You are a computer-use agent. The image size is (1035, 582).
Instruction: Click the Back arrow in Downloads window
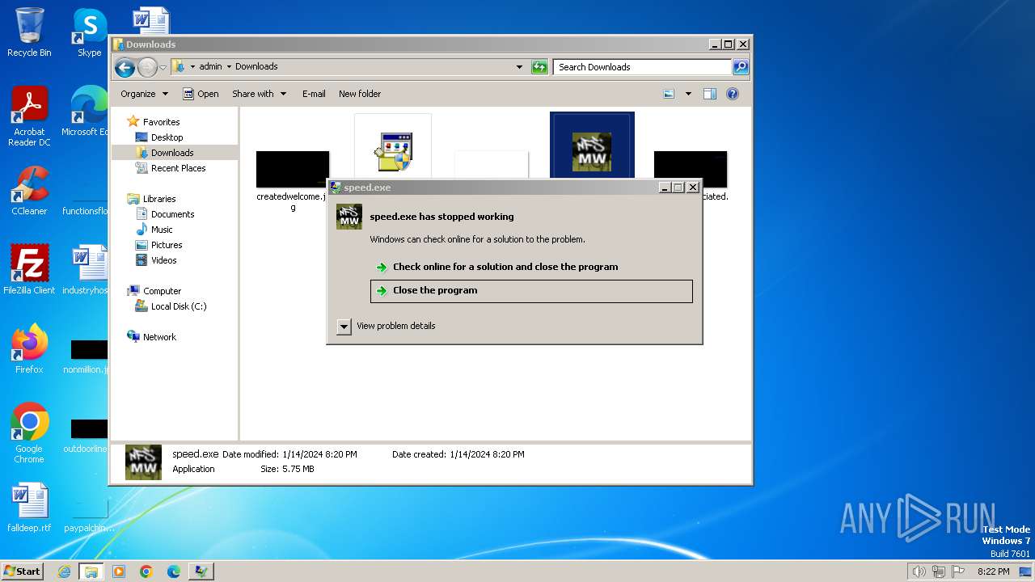click(x=125, y=67)
